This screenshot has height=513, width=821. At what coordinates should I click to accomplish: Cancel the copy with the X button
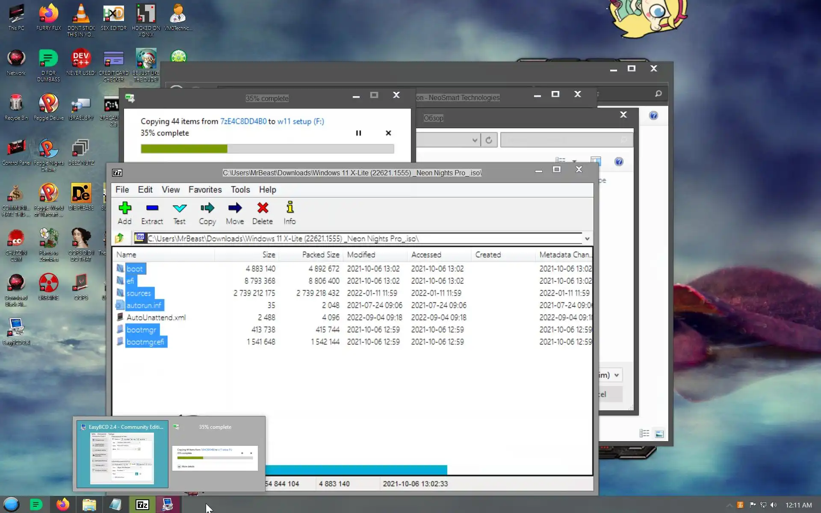point(388,133)
